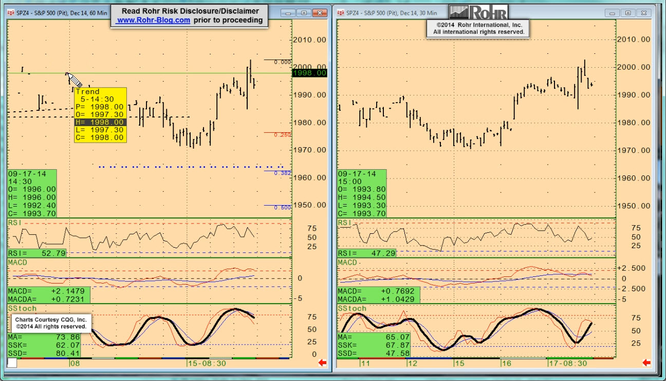Click the red scroll arrow in the 30 Min chart
Image resolution: width=666 pixels, height=381 pixels.
(646, 363)
